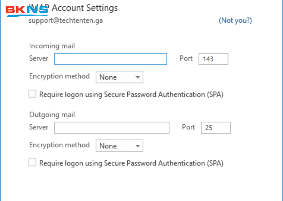Expand Outgoing mail Encryption method dropdown

click(x=119, y=146)
